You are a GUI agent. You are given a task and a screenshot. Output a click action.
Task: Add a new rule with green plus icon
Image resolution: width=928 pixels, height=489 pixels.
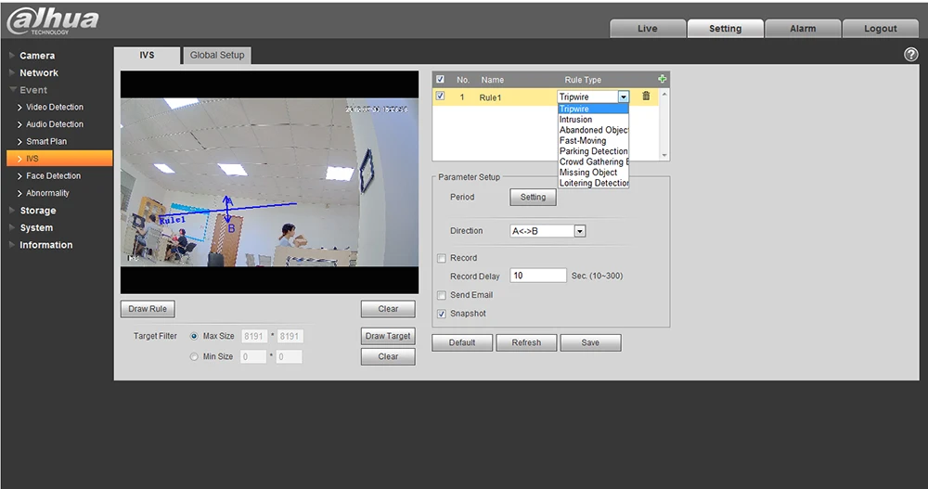(662, 79)
